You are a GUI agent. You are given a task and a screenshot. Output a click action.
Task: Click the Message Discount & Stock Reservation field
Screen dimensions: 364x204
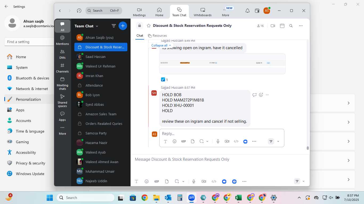pyautogui.click(x=220, y=159)
